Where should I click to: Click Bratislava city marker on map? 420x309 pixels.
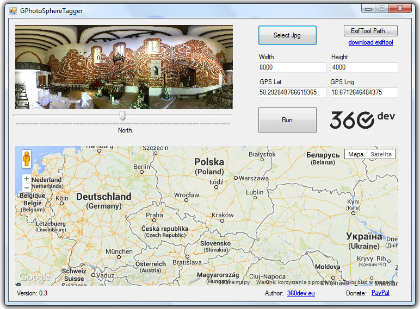187,257
